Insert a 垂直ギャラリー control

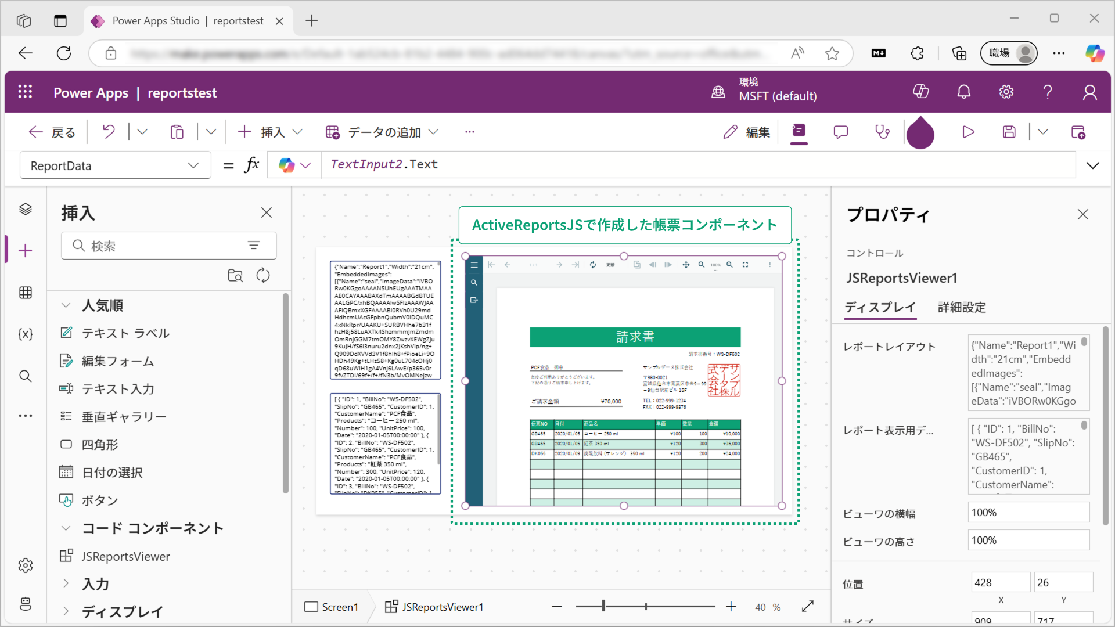(x=113, y=417)
